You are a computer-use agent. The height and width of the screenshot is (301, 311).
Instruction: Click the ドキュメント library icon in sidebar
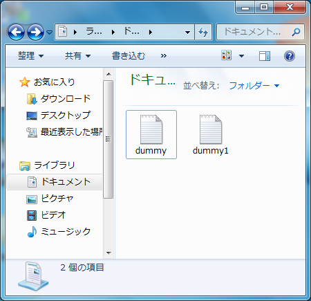pos(32,182)
